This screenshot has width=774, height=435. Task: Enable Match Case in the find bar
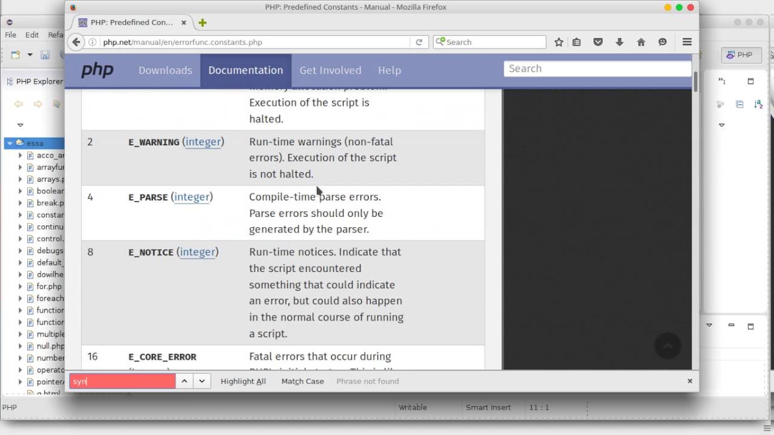302,381
